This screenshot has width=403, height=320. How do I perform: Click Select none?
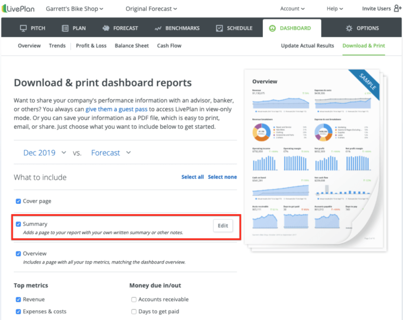[x=222, y=177]
